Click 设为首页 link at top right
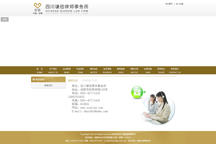This screenshot has width=216, height=144. click(x=169, y=4)
